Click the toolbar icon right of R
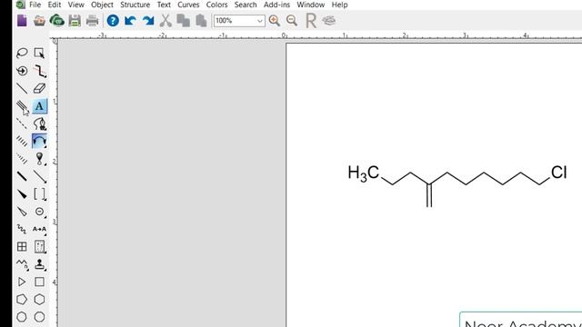This screenshot has height=327, width=582. [x=329, y=20]
